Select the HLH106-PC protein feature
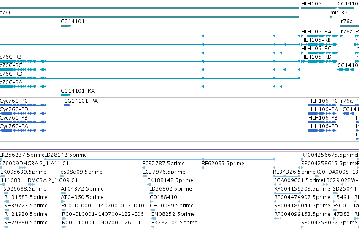 pos(322,105)
